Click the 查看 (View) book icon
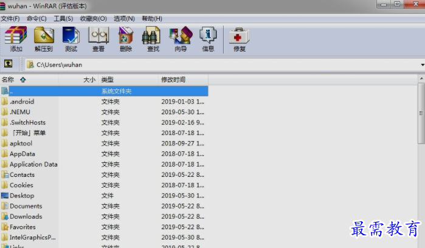The height and width of the screenshot is (248, 425). 98,35
